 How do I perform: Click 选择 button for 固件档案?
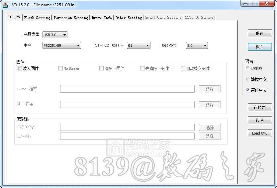pos(210,105)
